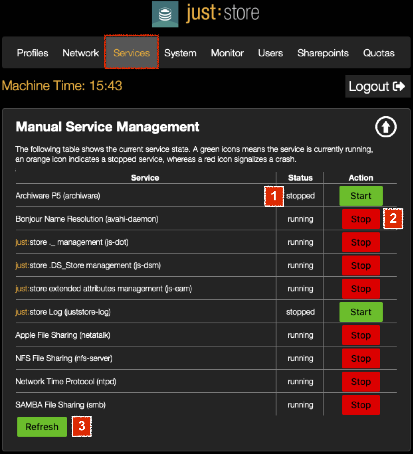
Task: Click the Status column header
Action: pyautogui.click(x=300, y=178)
